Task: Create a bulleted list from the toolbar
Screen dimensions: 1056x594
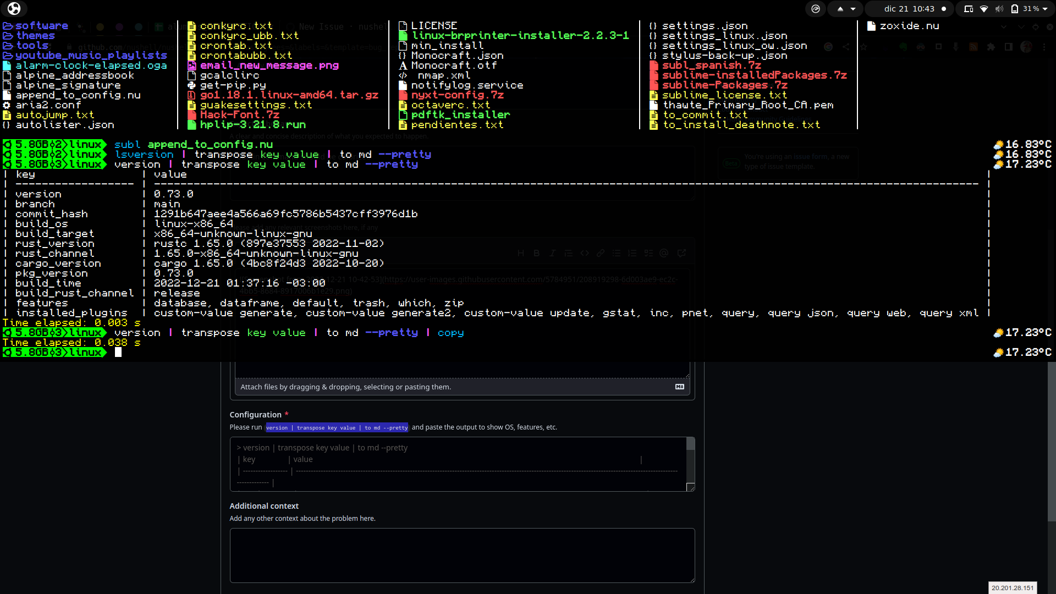Action: (x=617, y=253)
